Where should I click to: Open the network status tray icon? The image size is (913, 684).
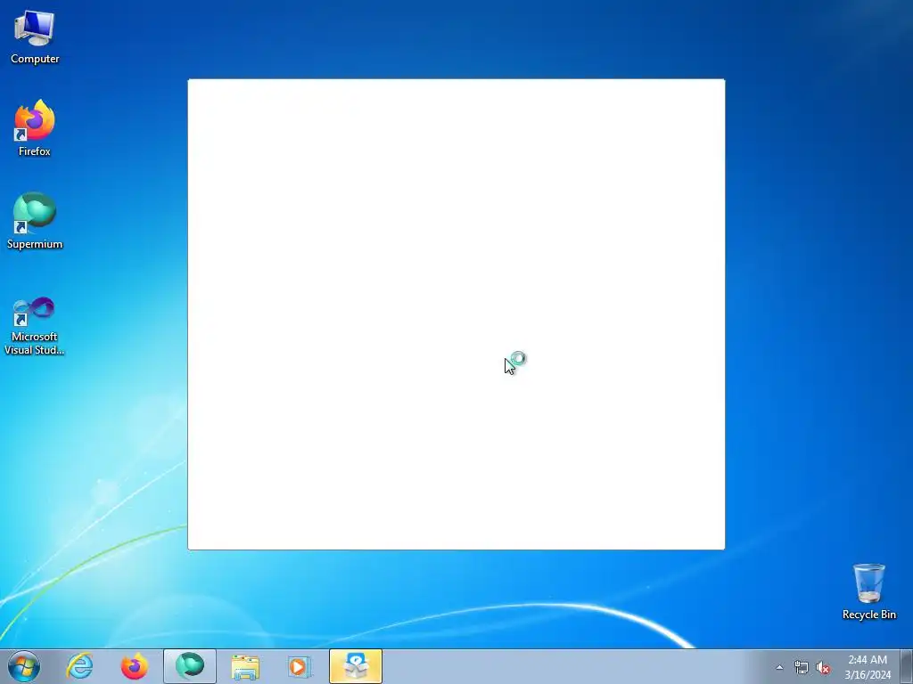click(x=802, y=668)
